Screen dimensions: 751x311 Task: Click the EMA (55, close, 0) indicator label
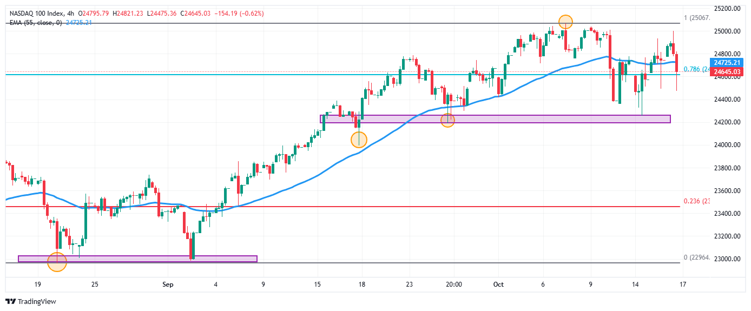[x=34, y=22]
